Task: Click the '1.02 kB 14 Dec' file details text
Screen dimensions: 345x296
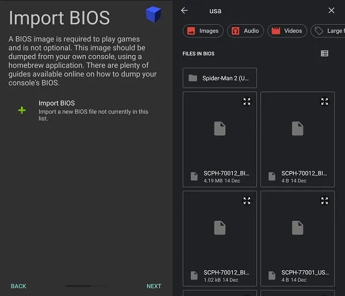Action: pos(221,280)
